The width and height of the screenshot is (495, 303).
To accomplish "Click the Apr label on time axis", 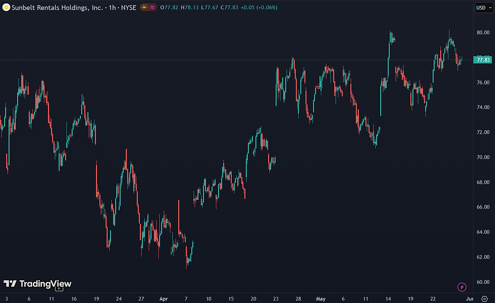I will [x=164, y=298].
